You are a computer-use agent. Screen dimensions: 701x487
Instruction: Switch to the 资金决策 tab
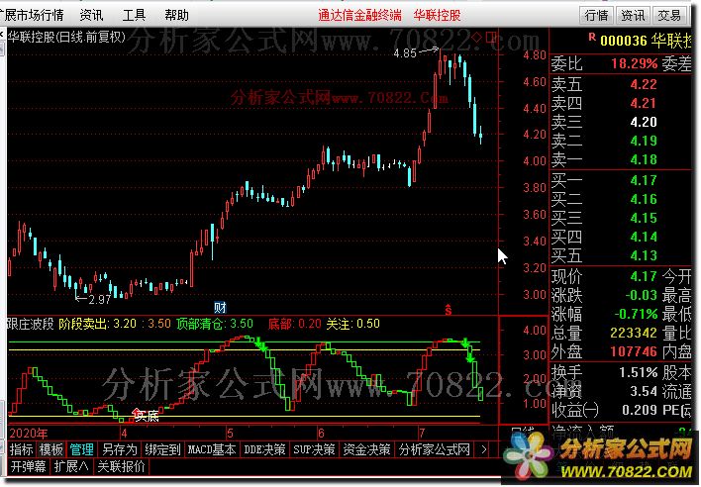366,449
